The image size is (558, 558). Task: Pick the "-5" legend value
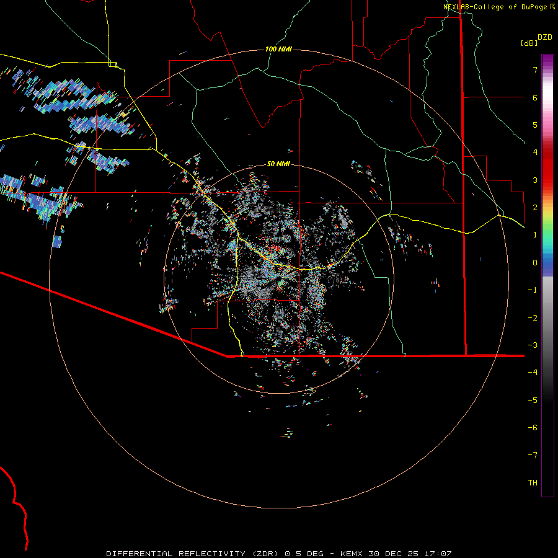[x=533, y=401]
